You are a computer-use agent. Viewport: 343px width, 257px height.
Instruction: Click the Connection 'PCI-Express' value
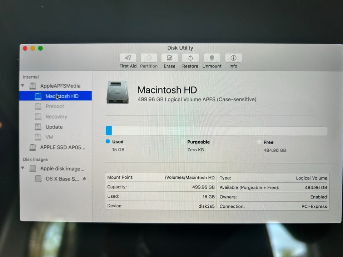pos(314,206)
